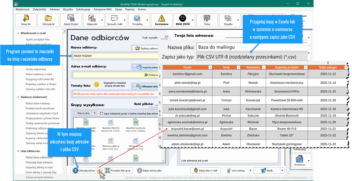
Task: Select 'Generuj szablon listu (AI)' sidebar link
Action: point(40,89)
